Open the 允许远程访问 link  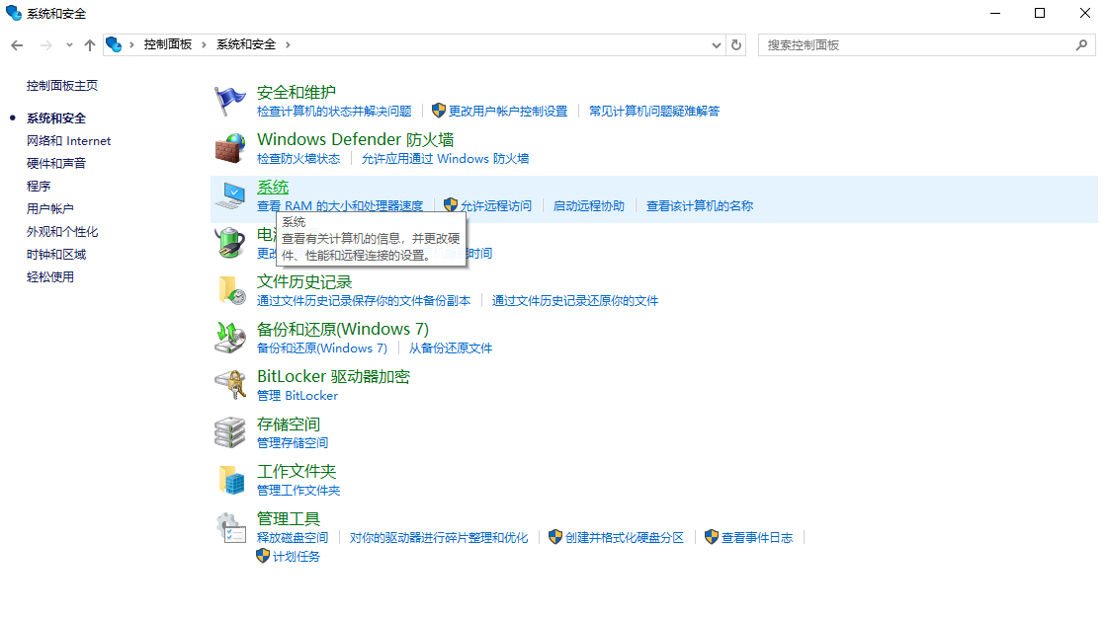495,206
